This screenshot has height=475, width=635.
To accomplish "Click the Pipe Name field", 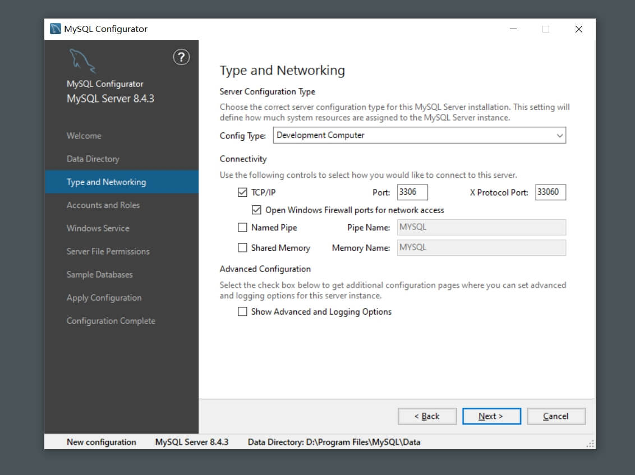I will tap(481, 227).
